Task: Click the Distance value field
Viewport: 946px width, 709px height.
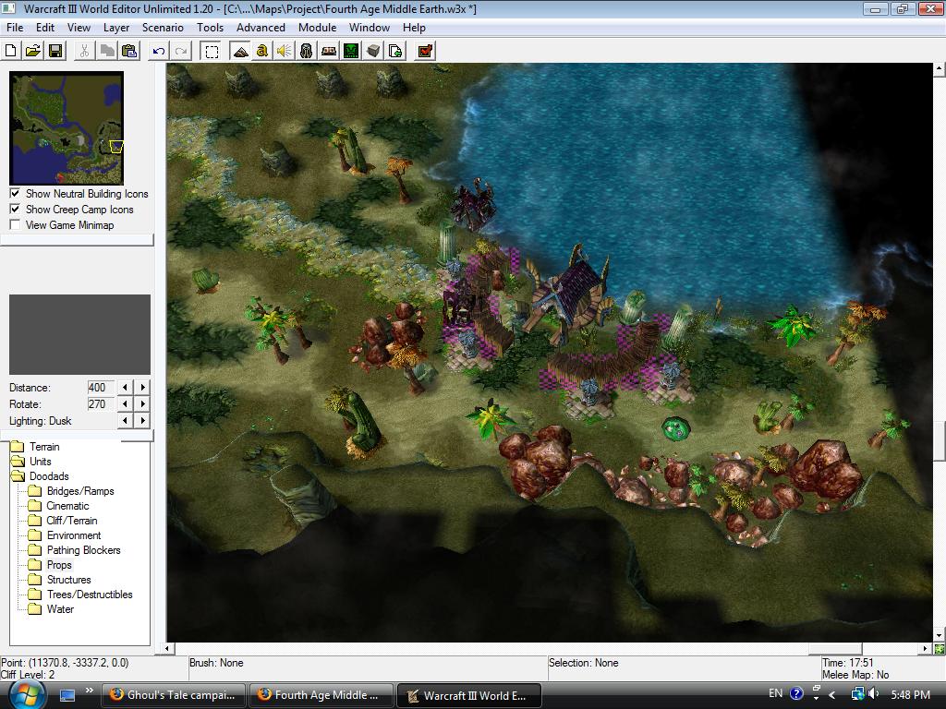Action: pos(100,387)
